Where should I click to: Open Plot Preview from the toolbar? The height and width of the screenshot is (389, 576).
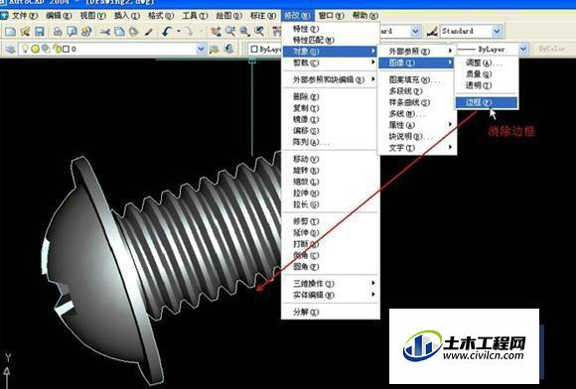coord(72,32)
